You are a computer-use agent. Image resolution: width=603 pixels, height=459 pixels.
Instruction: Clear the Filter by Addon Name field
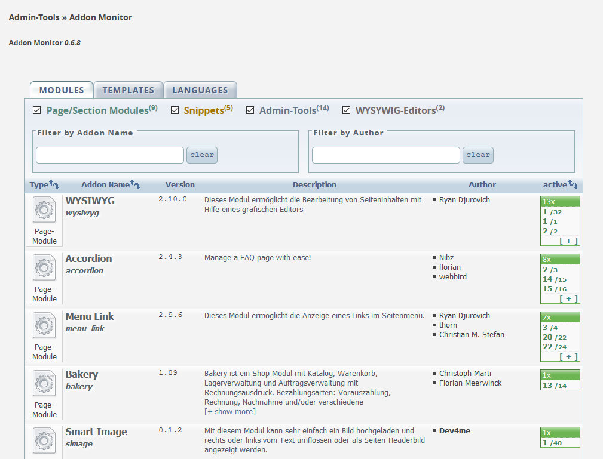(202, 155)
